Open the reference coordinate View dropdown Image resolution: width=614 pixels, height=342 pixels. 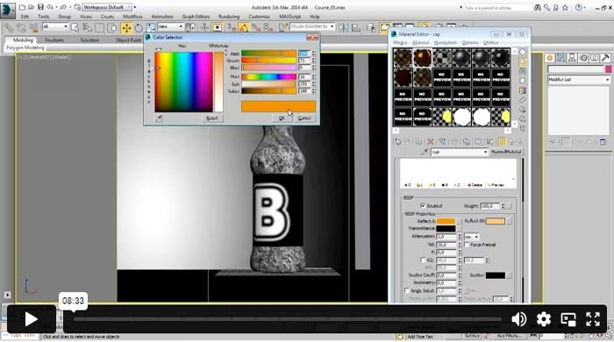[x=170, y=26]
